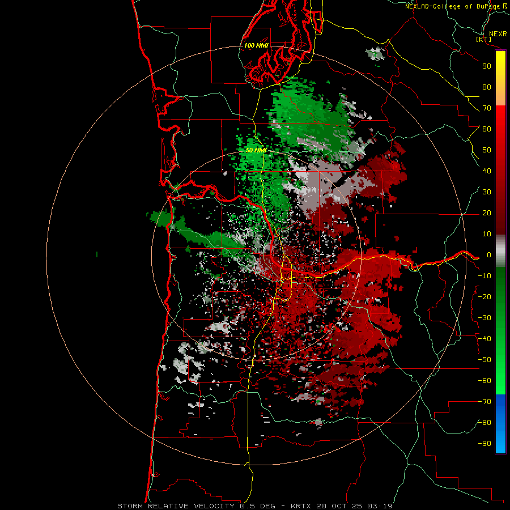Pick the blue segment at color bar bottom

coord(500,424)
